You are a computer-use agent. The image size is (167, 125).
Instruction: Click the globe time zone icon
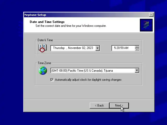pyautogui.click(x=43, y=71)
